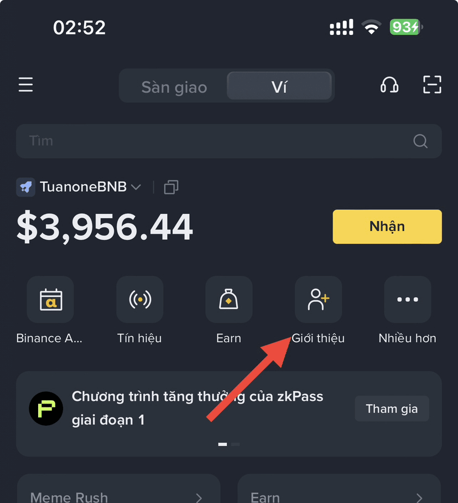Open the zkPass logo banner thumbnail
Viewport: 458px width, 503px height.
point(46,408)
